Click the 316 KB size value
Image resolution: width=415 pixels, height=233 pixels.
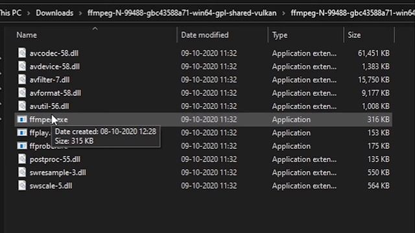379,119
